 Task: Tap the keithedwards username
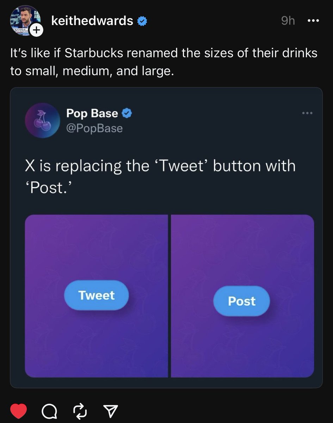click(92, 21)
